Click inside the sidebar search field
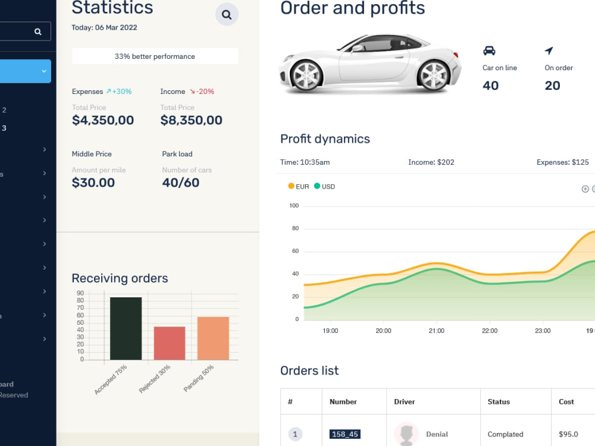This screenshot has height=446, width=595. point(25,32)
